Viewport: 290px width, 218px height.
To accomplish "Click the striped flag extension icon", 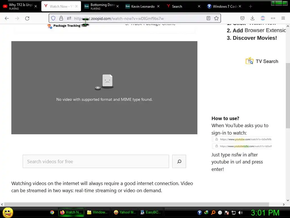I will [263, 18].
